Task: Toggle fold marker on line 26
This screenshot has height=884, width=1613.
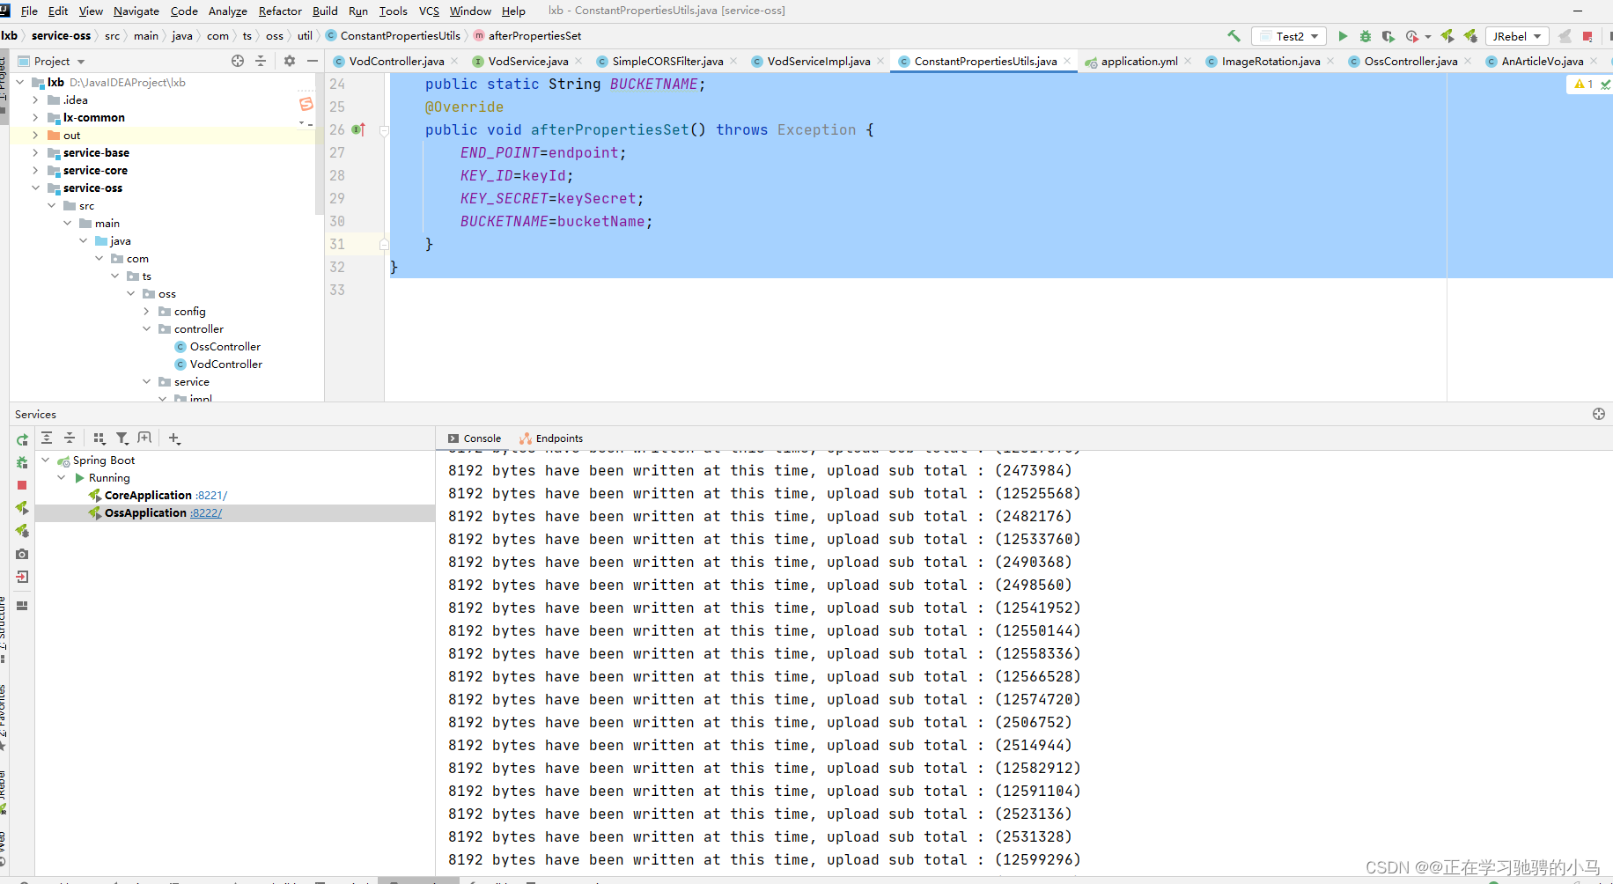Action: point(384,130)
